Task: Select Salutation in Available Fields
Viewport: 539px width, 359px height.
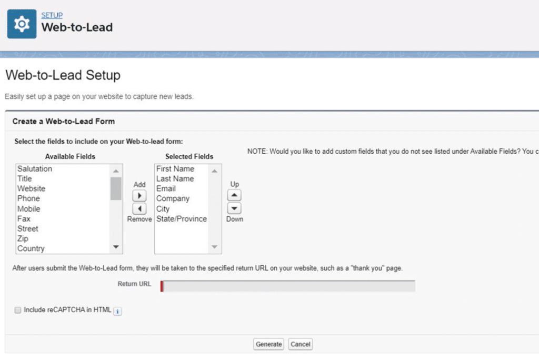Action: click(x=35, y=169)
